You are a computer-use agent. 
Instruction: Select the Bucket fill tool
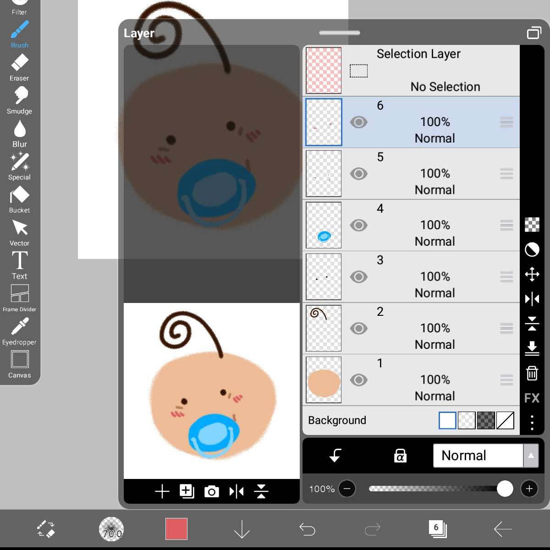coord(19,196)
